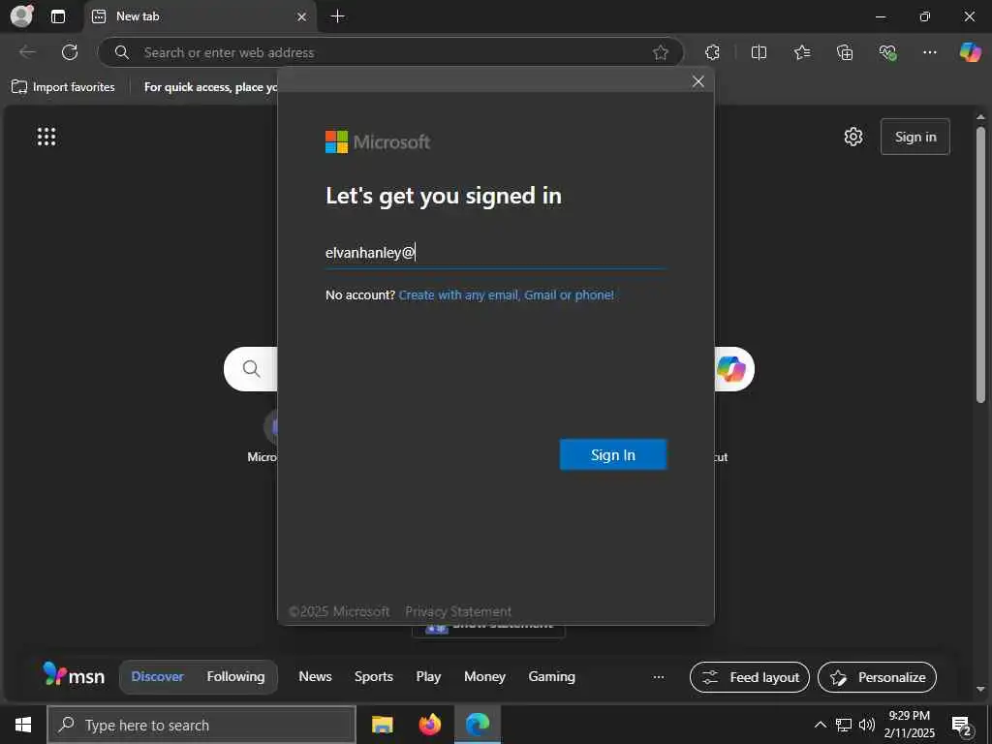
Task: Show hidden system tray icons chevron
Action: pyautogui.click(x=820, y=725)
